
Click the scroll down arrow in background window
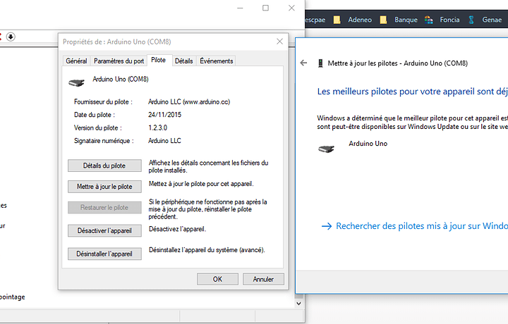(x=298, y=304)
